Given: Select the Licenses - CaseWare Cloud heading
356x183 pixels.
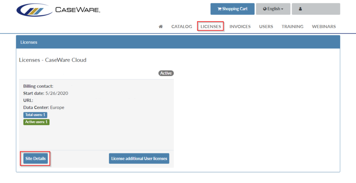Looking at the screenshot, I should tap(53, 60).
